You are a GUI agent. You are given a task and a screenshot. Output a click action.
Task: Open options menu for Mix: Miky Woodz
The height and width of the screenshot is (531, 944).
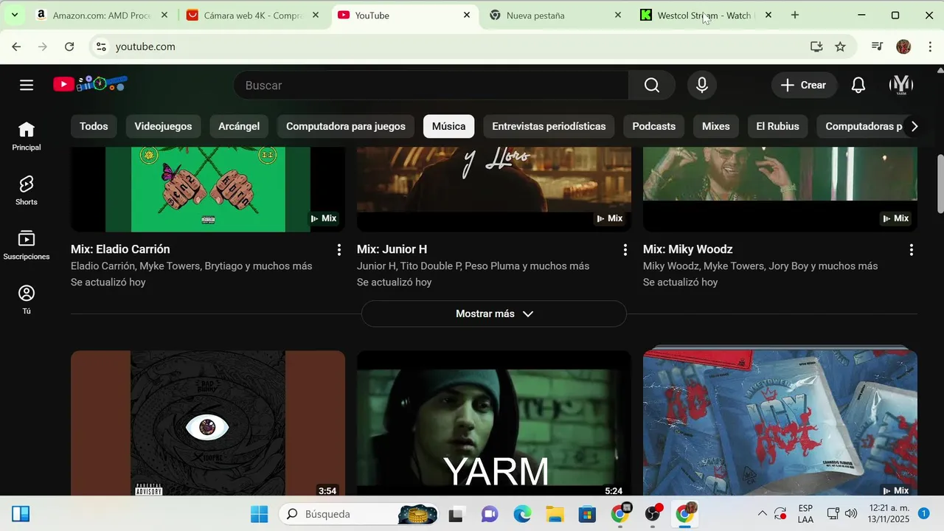[x=912, y=250]
